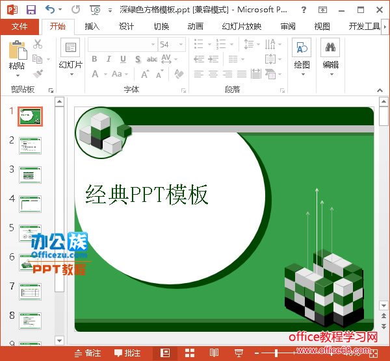This screenshot has width=390, height=361.
Task: Click the Undo arrow icon
Action: coord(51,10)
